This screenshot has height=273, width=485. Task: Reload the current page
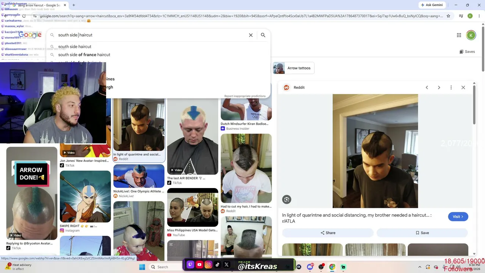(24, 16)
